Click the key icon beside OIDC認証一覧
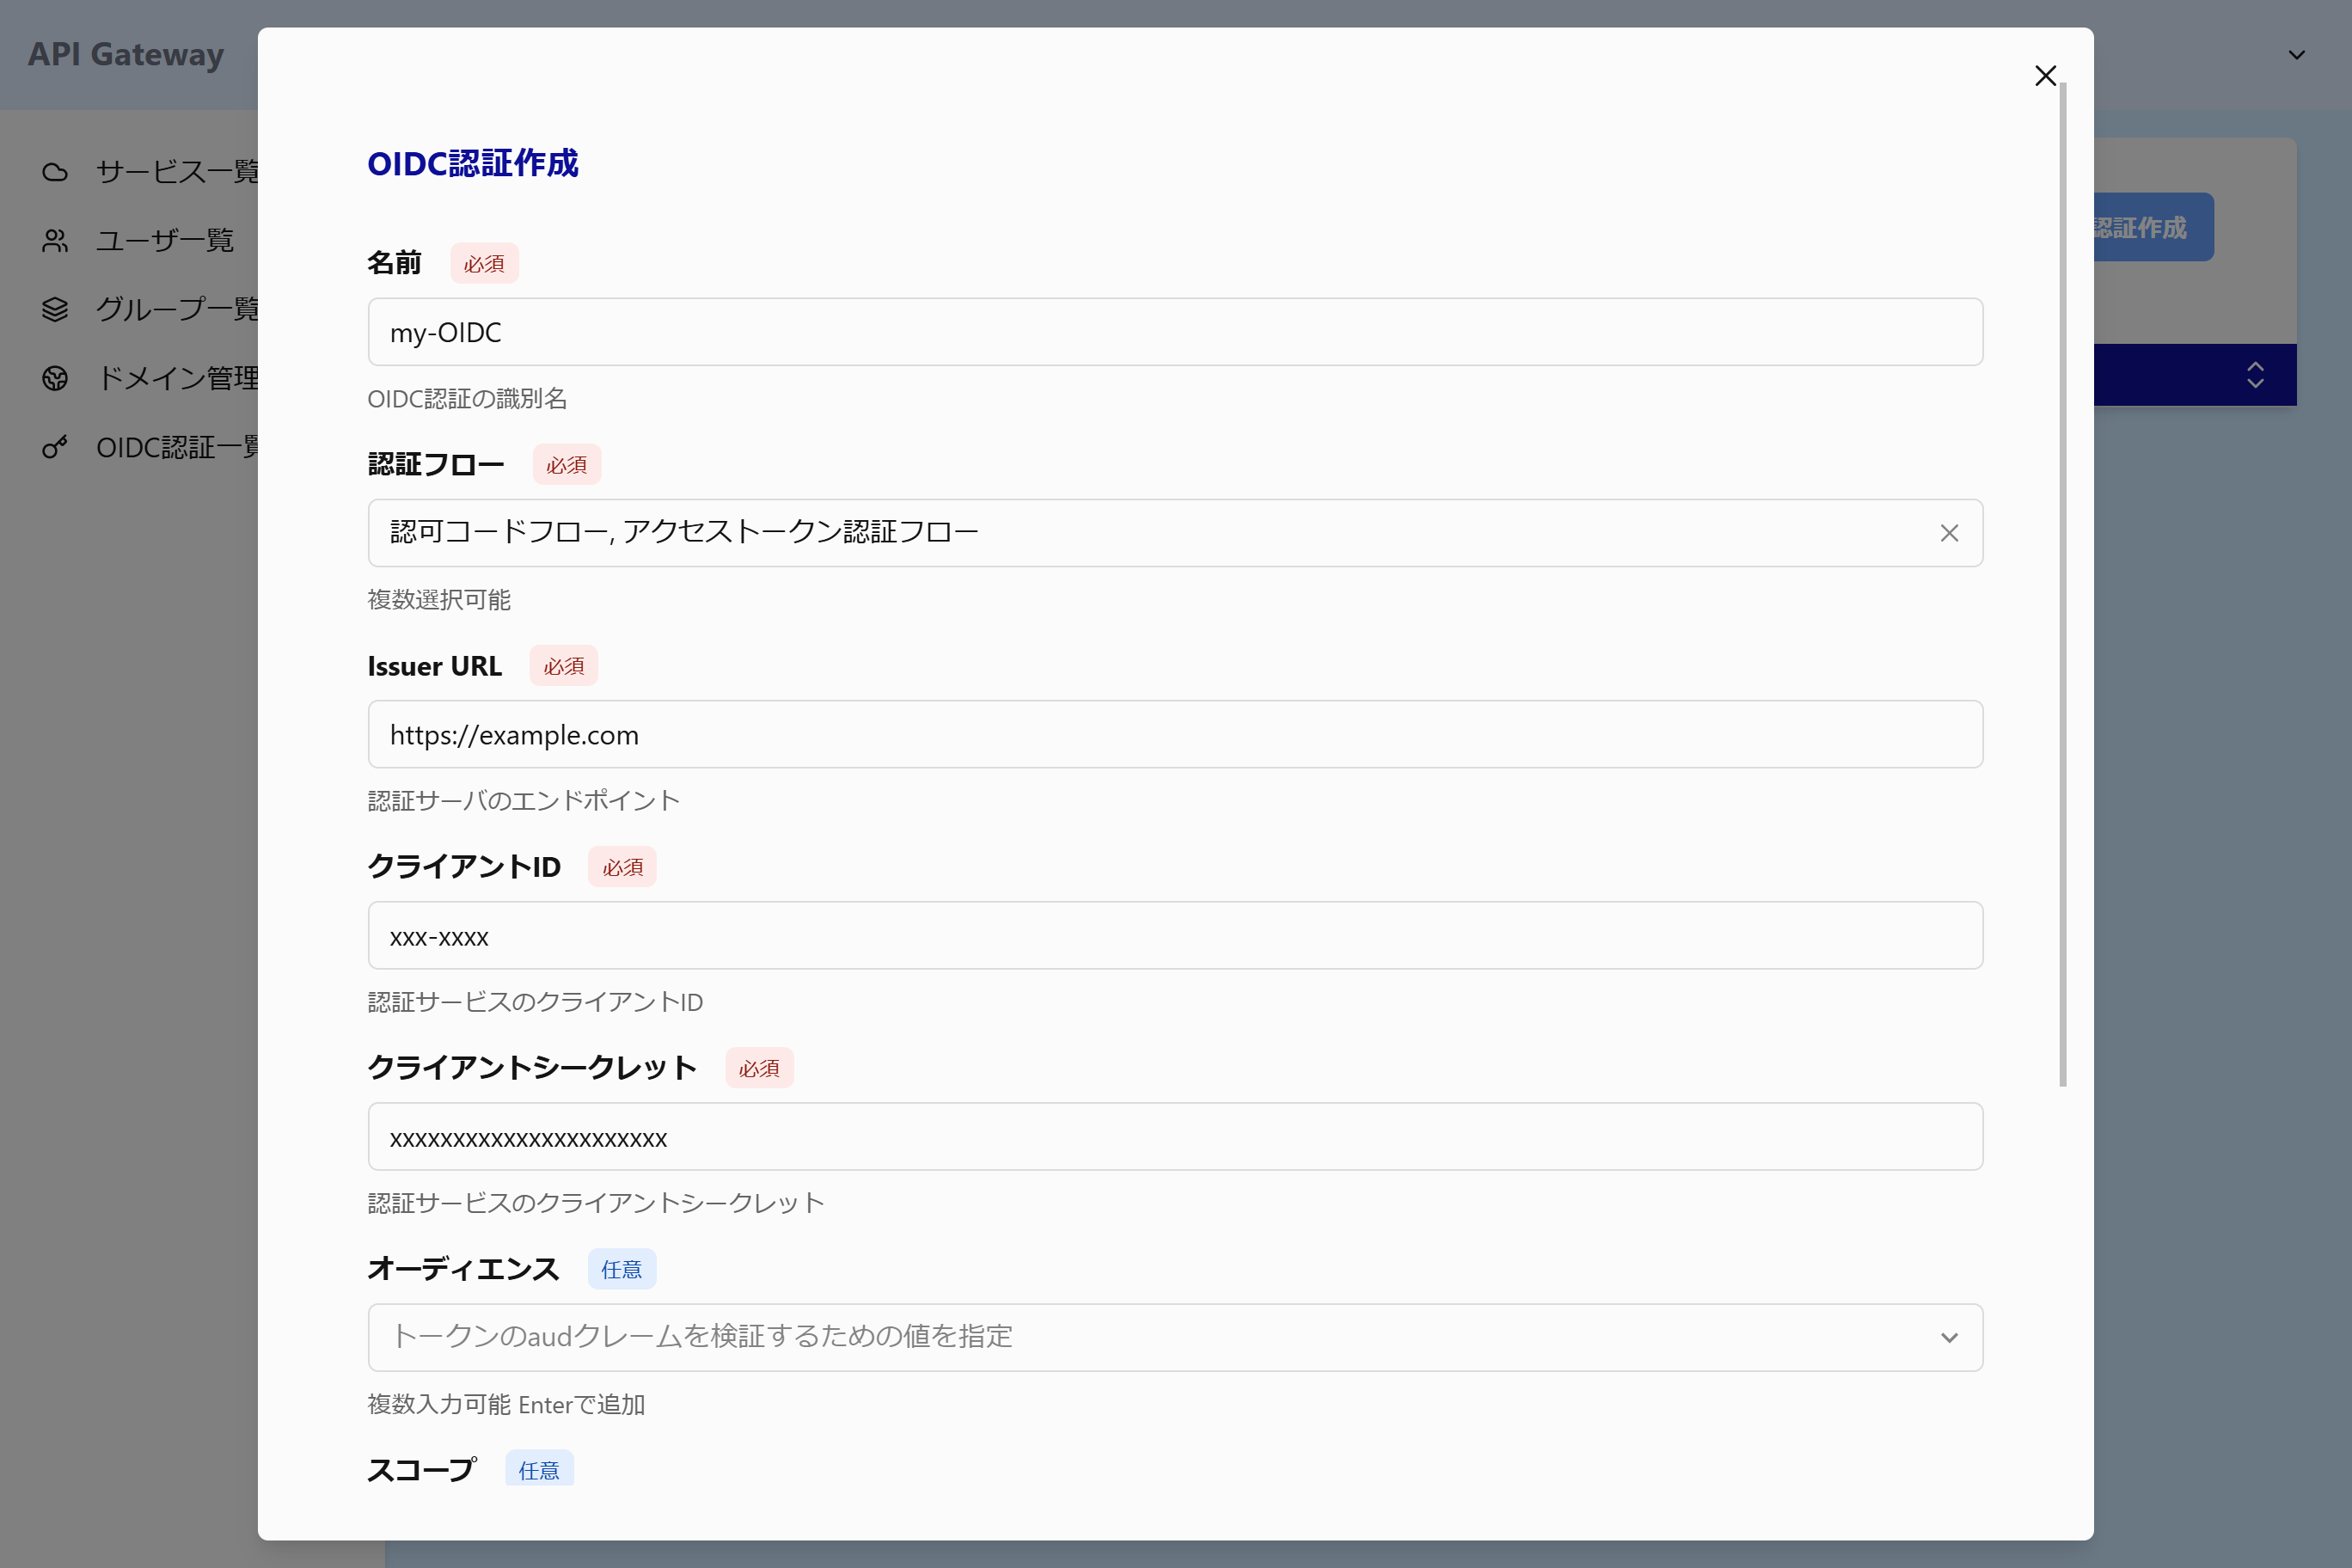2352x1568 pixels. tap(55, 447)
